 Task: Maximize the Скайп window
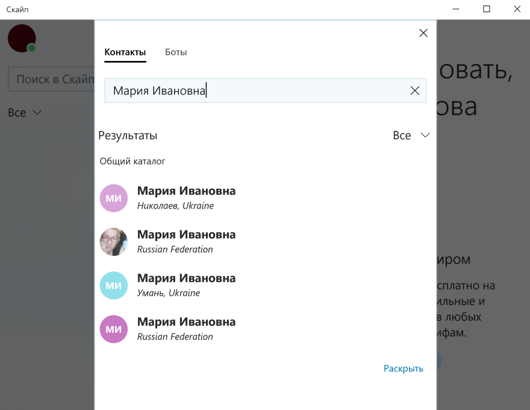pos(487,9)
